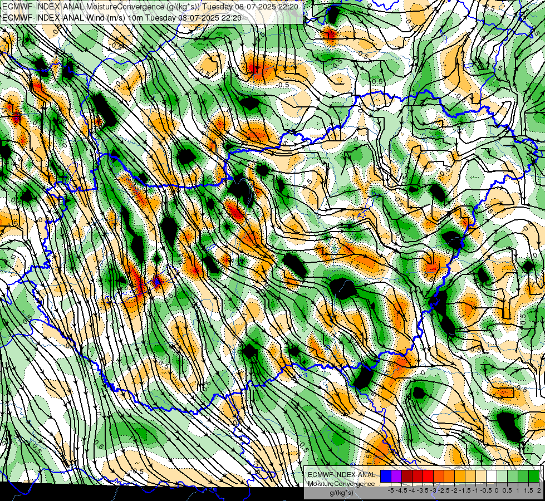Click the Wind (m/s) 10m title line

(122, 18)
